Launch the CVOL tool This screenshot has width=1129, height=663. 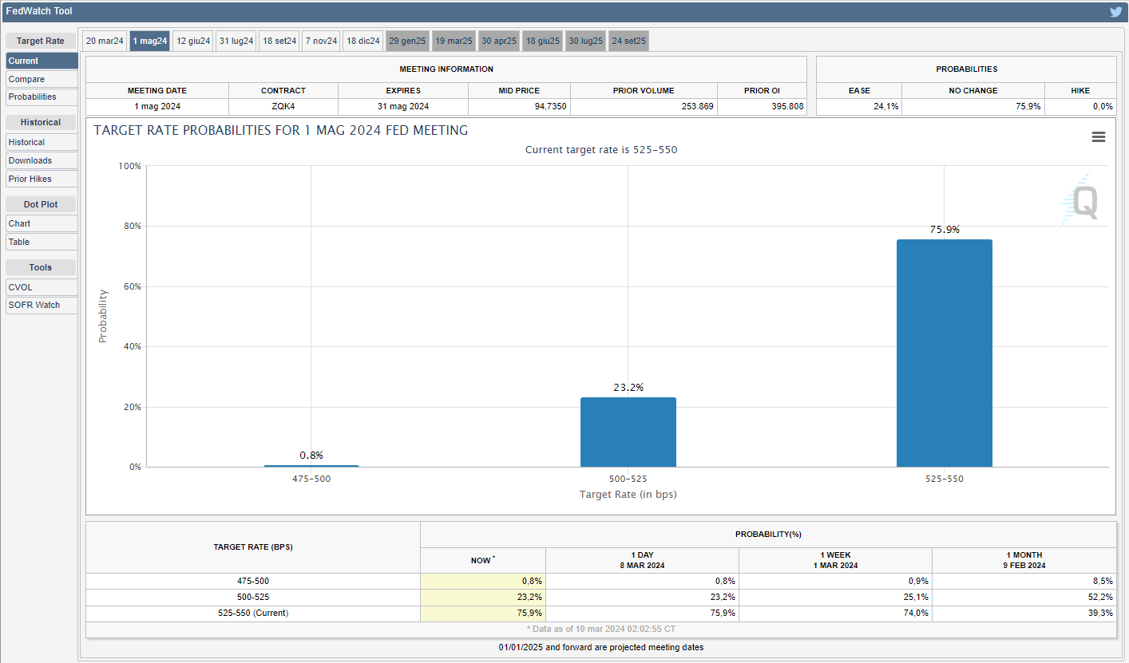click(42, 287)
